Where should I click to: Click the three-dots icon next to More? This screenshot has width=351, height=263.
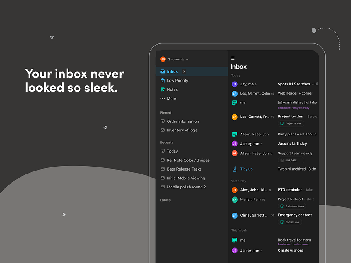tap(162, 98)
